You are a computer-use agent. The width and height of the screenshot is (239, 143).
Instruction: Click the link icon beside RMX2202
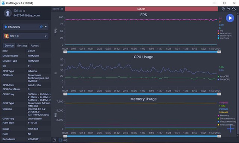point(41,27)
